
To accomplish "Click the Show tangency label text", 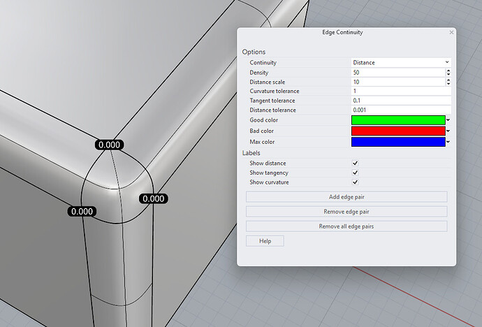I will click(x=269, y=173).
